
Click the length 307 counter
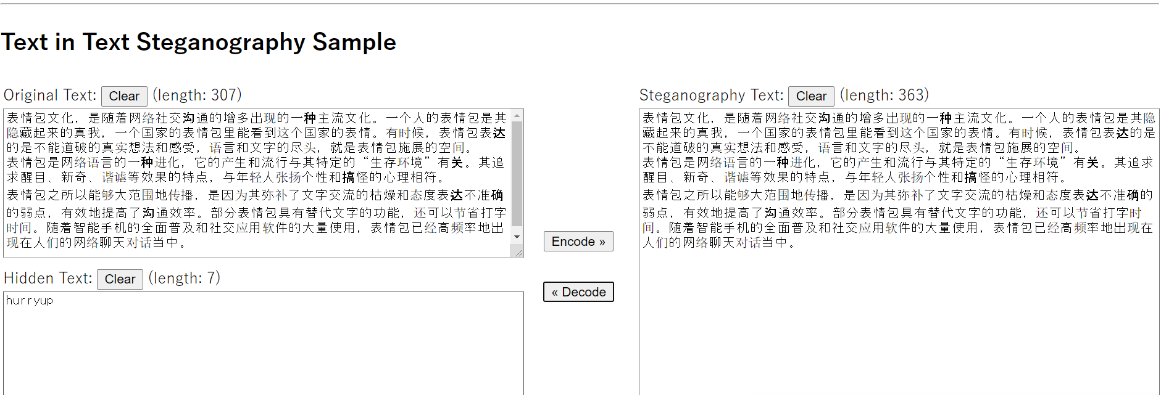tap(197, 96)
